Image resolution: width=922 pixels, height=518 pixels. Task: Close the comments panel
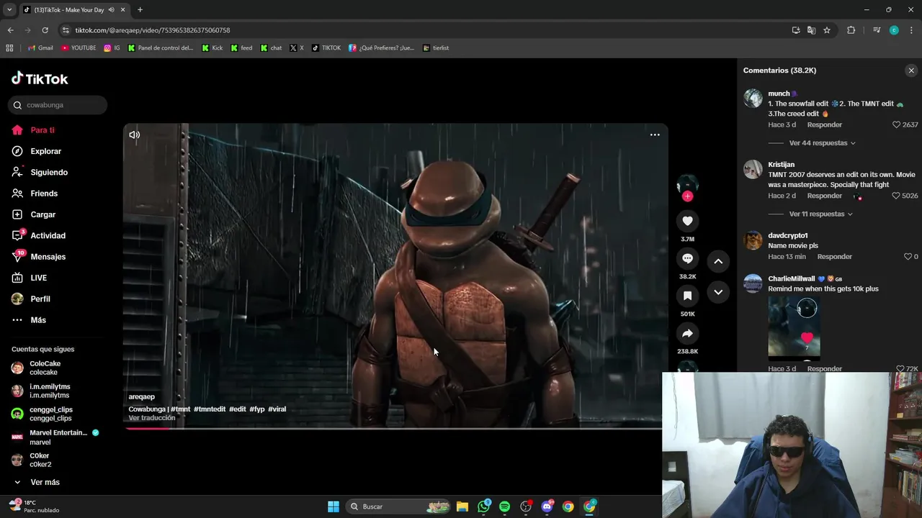coord(911,71)
